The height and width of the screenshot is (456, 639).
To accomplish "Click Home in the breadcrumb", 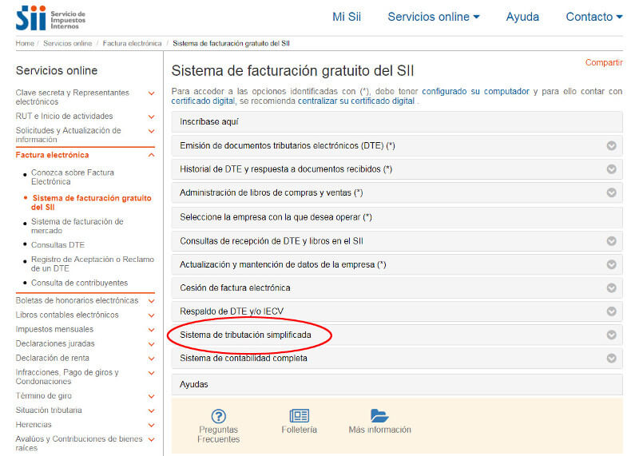I will 24,43.
